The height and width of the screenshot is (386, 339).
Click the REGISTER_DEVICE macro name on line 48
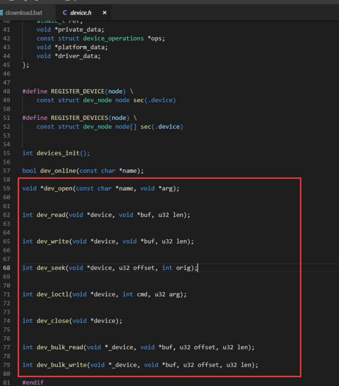[x=78, y=91]
